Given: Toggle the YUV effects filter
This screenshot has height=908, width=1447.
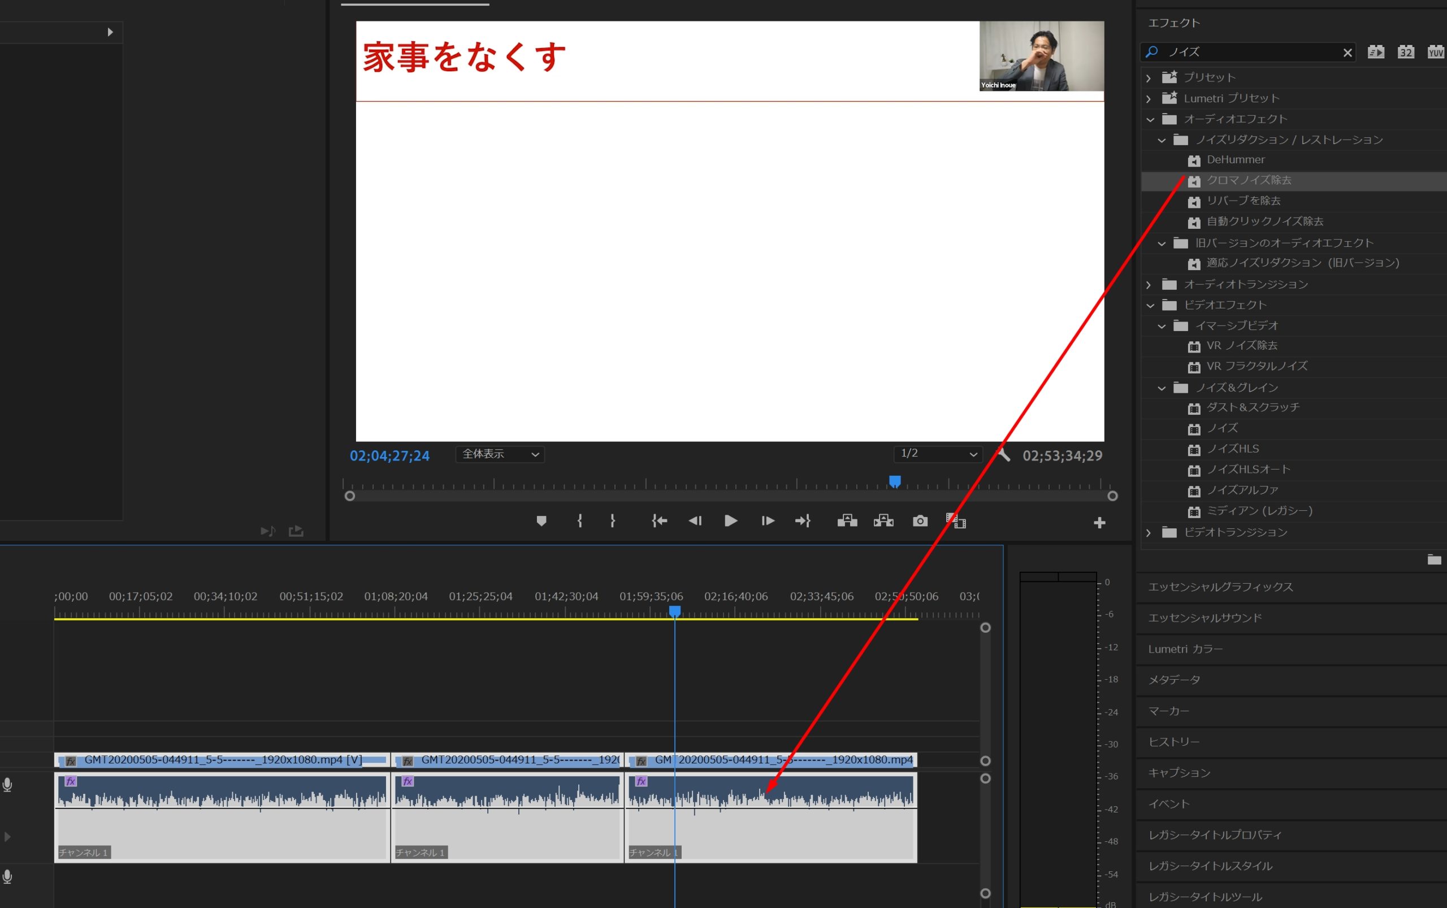Looking at the screenshot, I should pos(1436,52).
